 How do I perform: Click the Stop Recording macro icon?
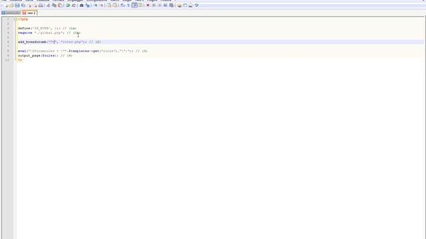[154, 5]
